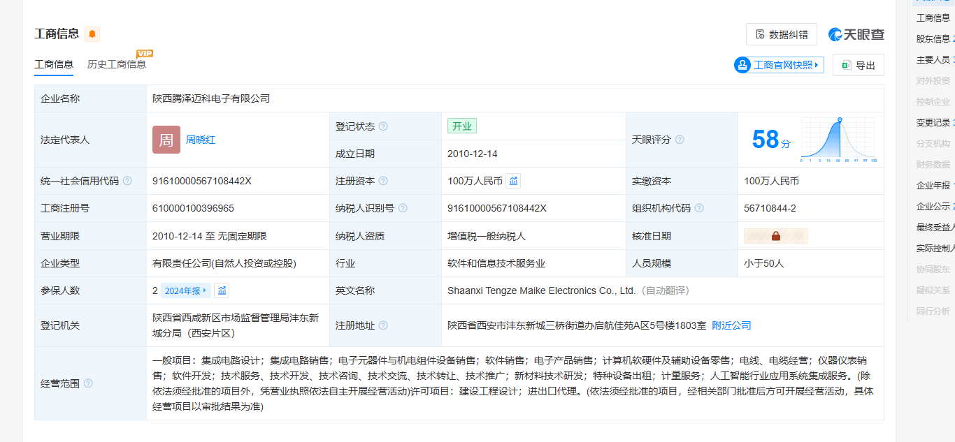955x442 pixels.
Task: Open the 周晓红 legal representative link
Action: coord(201,140)
